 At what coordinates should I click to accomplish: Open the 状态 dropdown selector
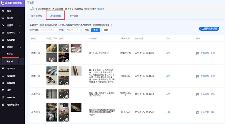73,30
